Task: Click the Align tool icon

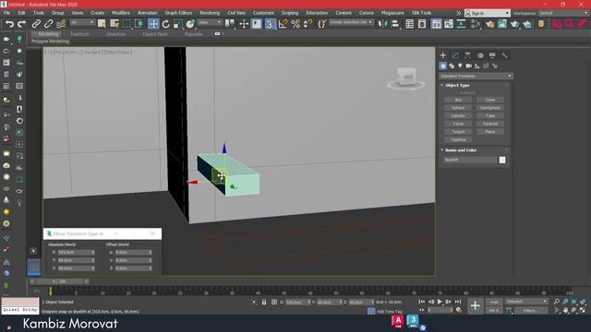Action: (394, 24)
